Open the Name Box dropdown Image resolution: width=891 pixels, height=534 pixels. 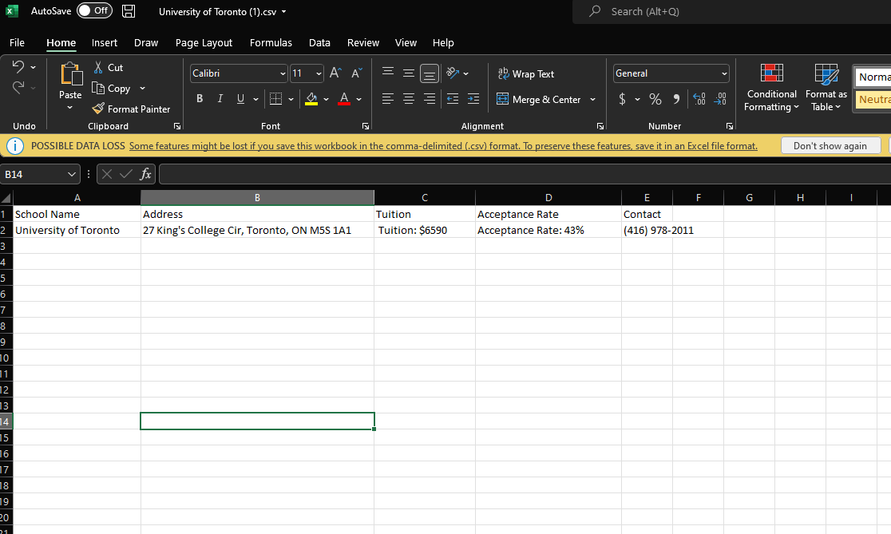coord(72,174)
